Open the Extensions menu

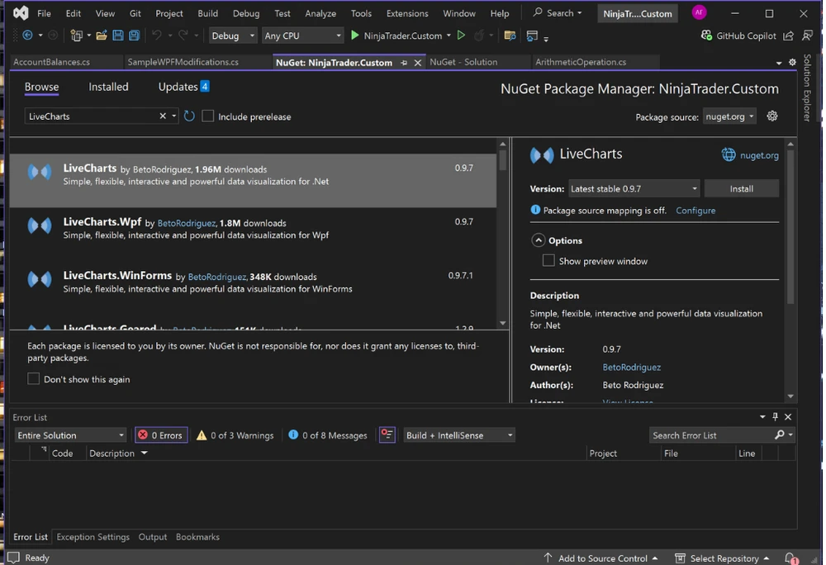407,13
